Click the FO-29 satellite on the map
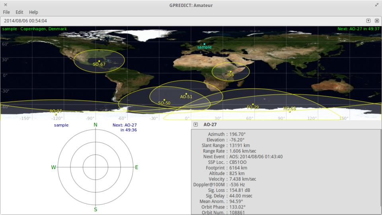This screenshot has width=382, height=215. (x=253, y=104)
